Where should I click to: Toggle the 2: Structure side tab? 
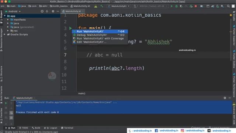pos(1,74)
